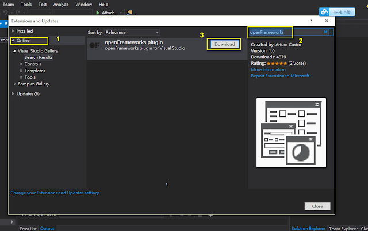The width and height of the screenshot is (368, 231).
Task: Switch to the Error List tab
Action: tap(28, 229)
